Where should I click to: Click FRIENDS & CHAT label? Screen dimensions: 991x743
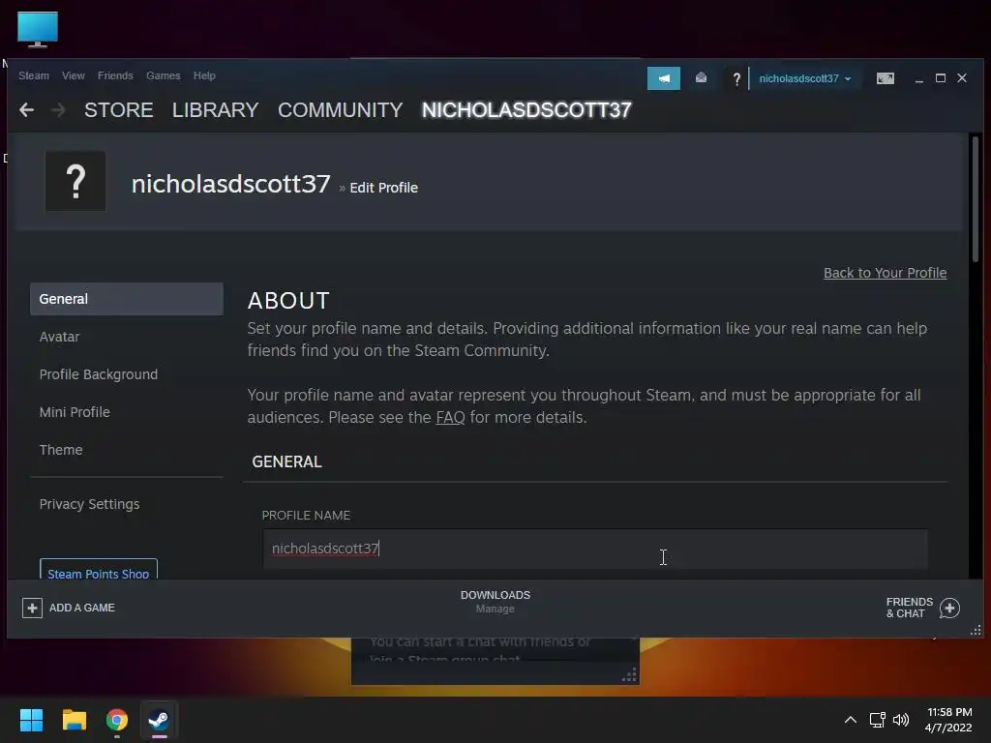(910, 608)
